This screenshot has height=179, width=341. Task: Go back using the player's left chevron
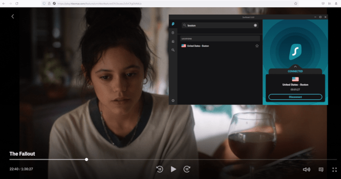[13, 16]
